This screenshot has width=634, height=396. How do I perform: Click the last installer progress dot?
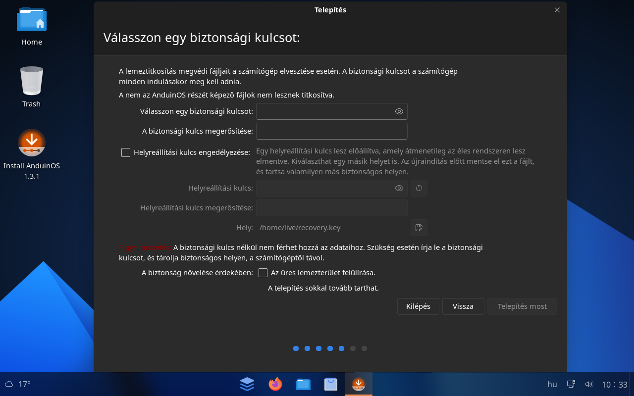click(x=364, y=348)
